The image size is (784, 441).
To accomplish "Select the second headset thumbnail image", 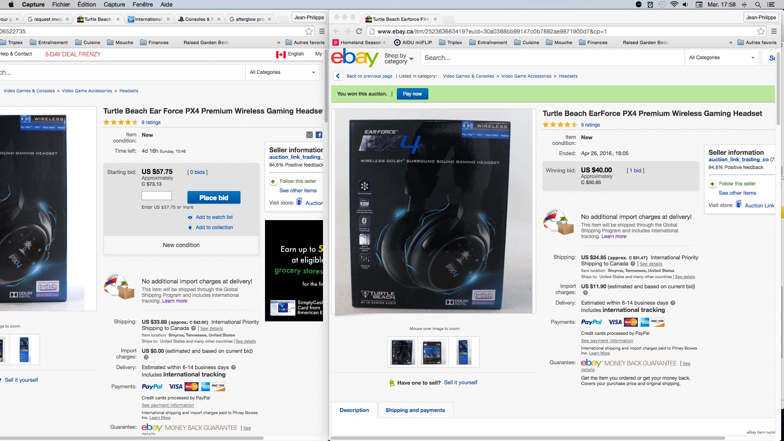I will point(432,352).
